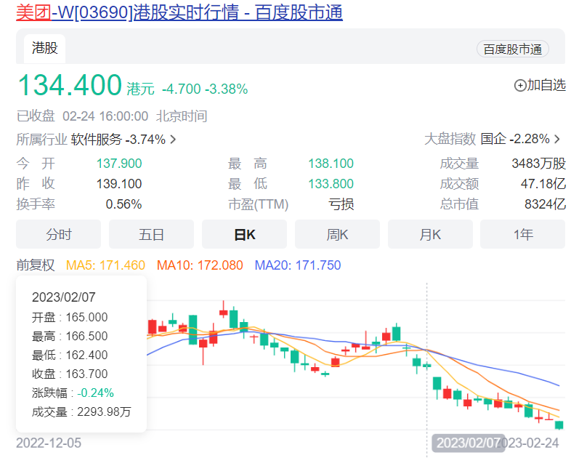Click the 前复权 adjustment label
This screenshot has height=458, width=579.
coord(36,265)
